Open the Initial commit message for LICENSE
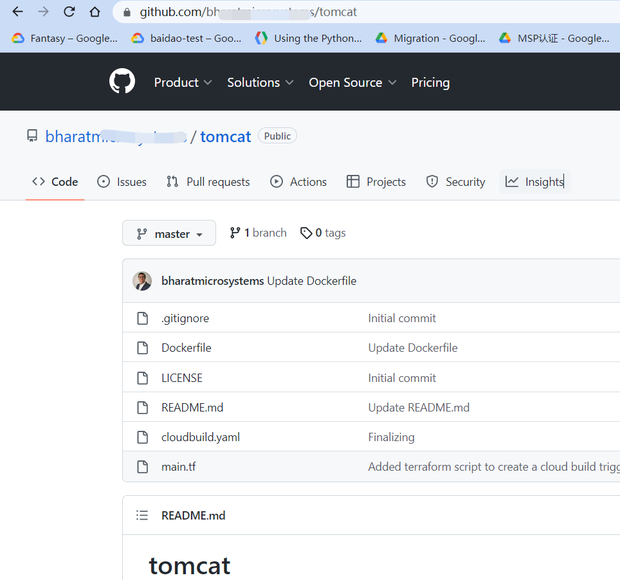Viewport: 620px width, 580px height. (x=402, y=378)
